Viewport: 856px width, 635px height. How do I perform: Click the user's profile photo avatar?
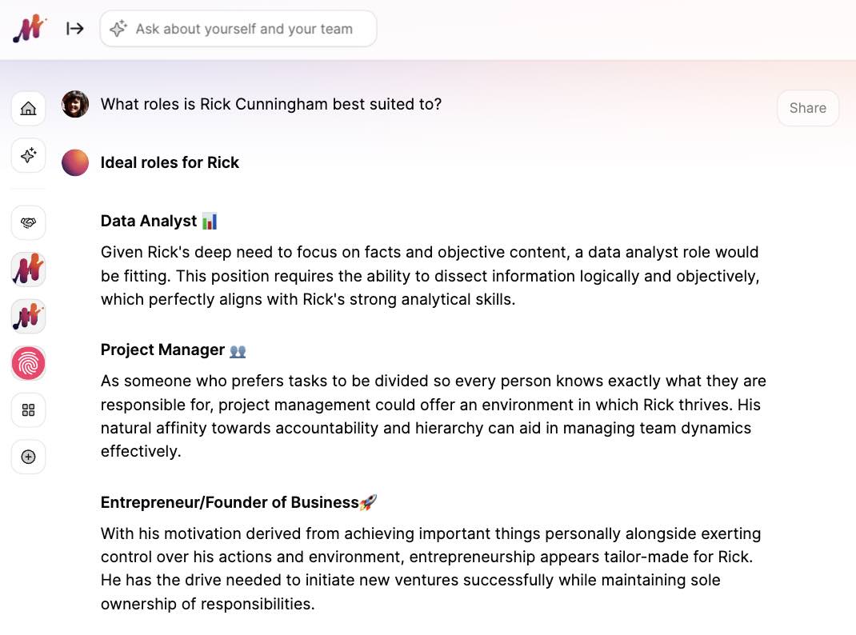pos(75,104)
